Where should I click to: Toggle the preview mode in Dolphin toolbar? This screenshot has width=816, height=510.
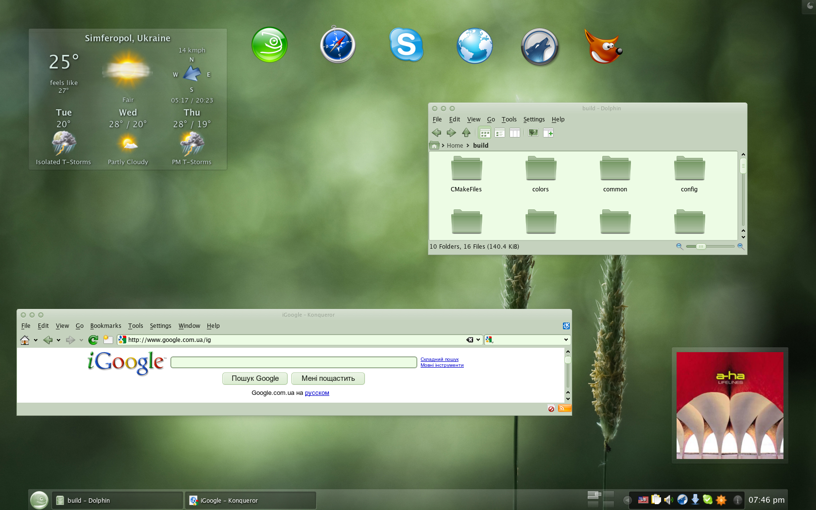(533, 133)
